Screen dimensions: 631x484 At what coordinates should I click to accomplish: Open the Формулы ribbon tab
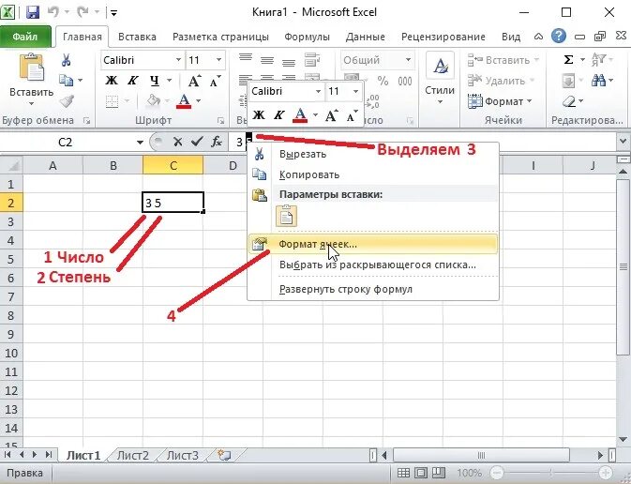307,37
